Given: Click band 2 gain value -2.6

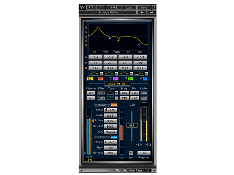Looking at the screenshot, I should pos(110,57).
